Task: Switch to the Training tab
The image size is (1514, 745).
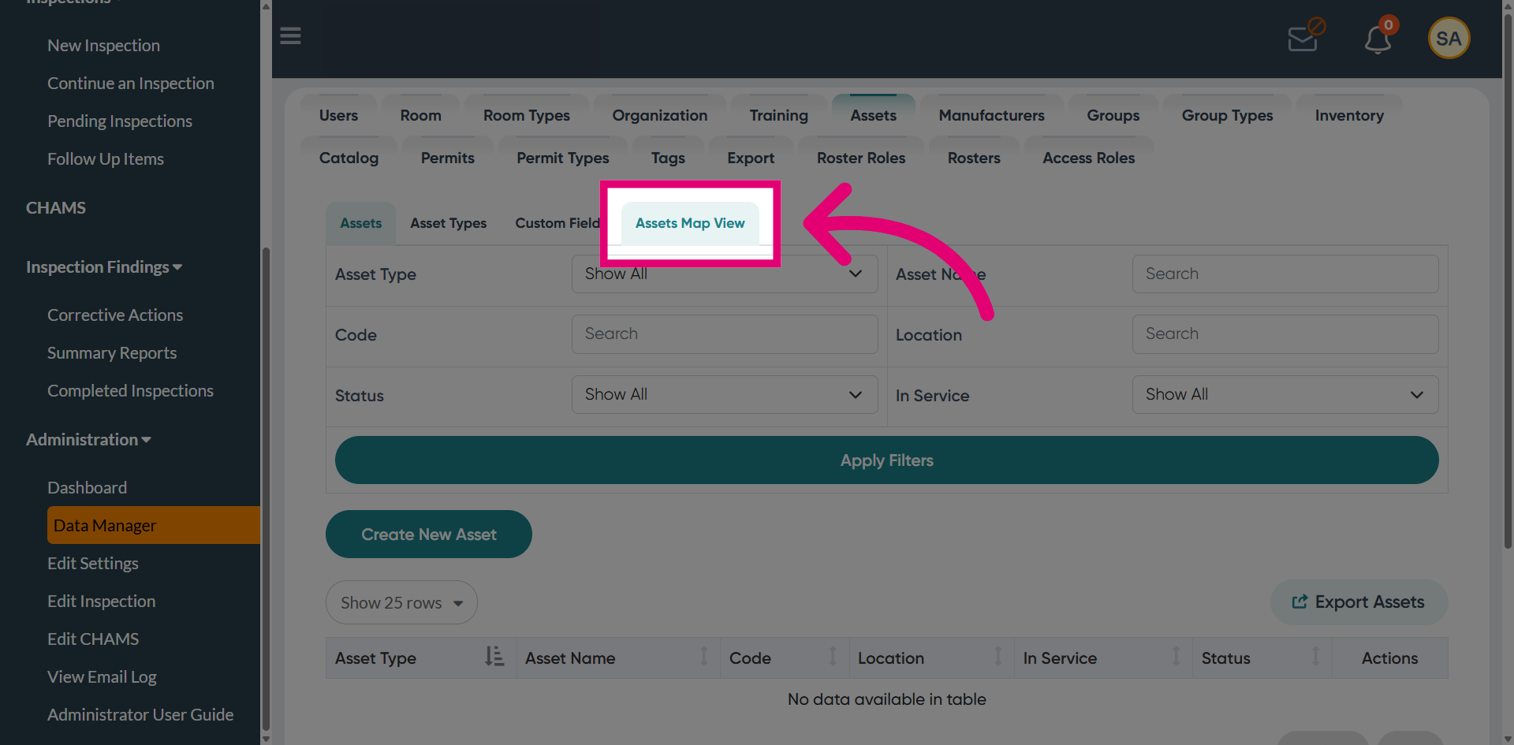Action: (x=778, y=115)
